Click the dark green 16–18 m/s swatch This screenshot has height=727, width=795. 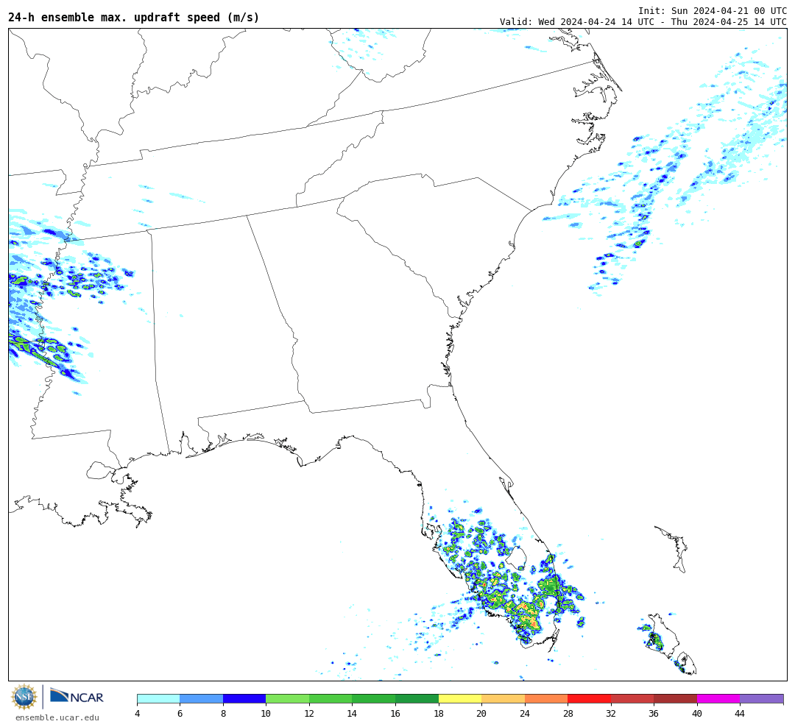tap(417, 698)
